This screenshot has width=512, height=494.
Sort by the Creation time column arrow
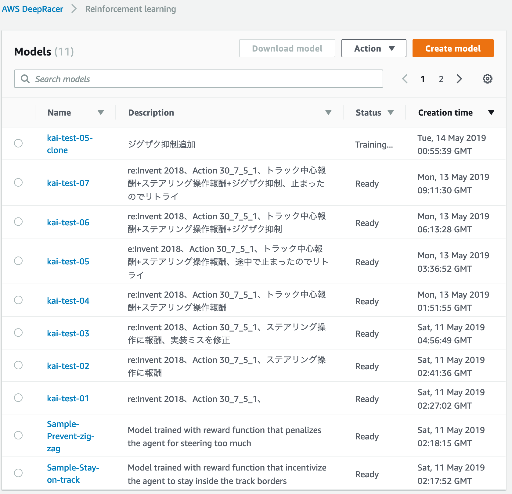pos(492,112)
